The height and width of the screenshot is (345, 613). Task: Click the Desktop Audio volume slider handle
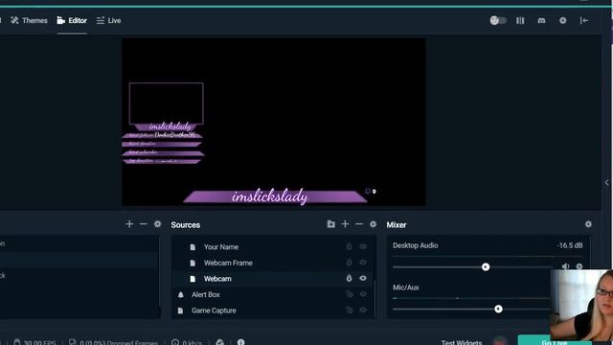coord(486,267)
